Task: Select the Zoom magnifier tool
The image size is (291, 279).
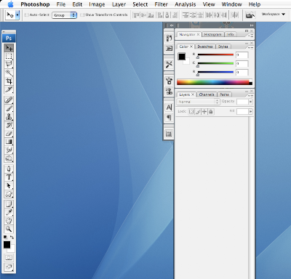Action: (9, 229)
